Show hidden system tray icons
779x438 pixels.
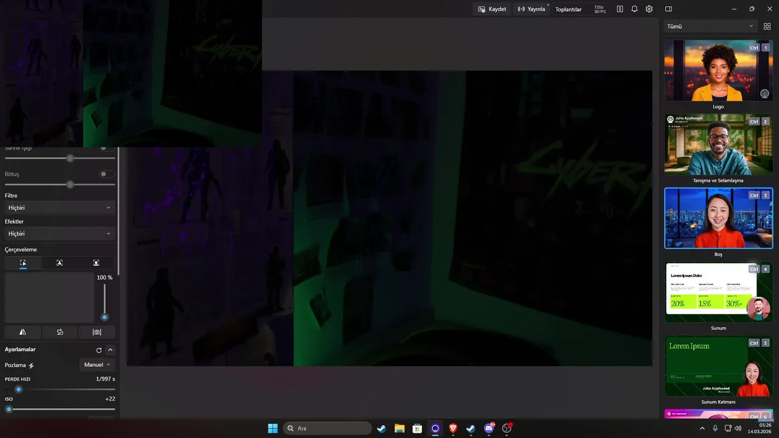click(702, 428)
